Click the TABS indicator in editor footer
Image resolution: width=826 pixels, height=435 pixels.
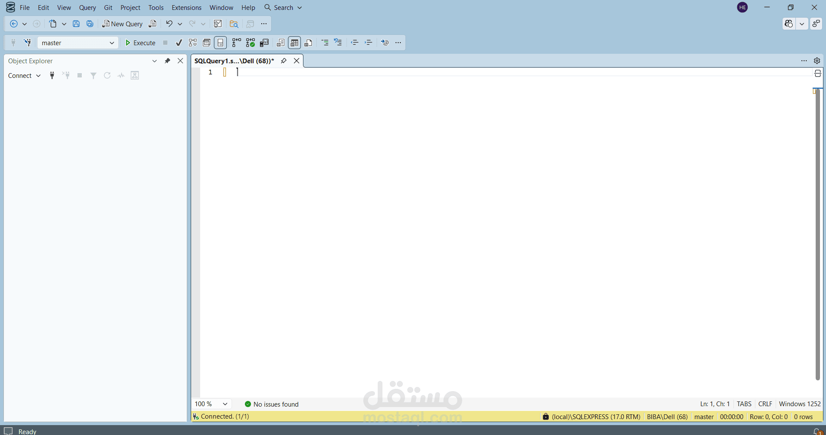coord(744,404)
